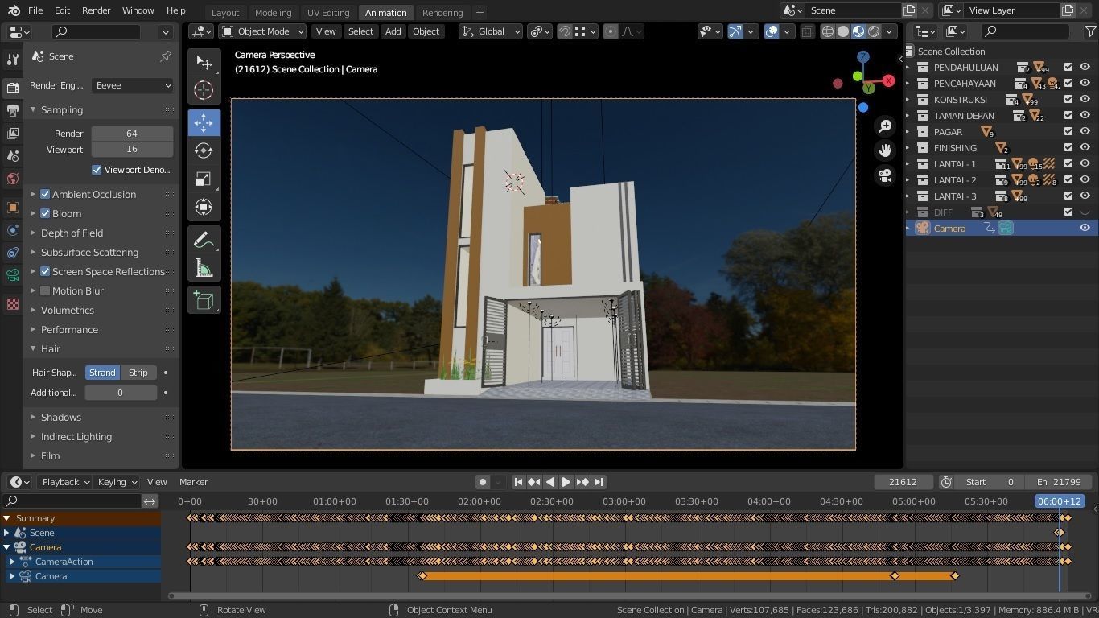The width and height of the screenshot is (1099, 618).
Task: Toggle camera view icon in viewport
Action: 885,175
